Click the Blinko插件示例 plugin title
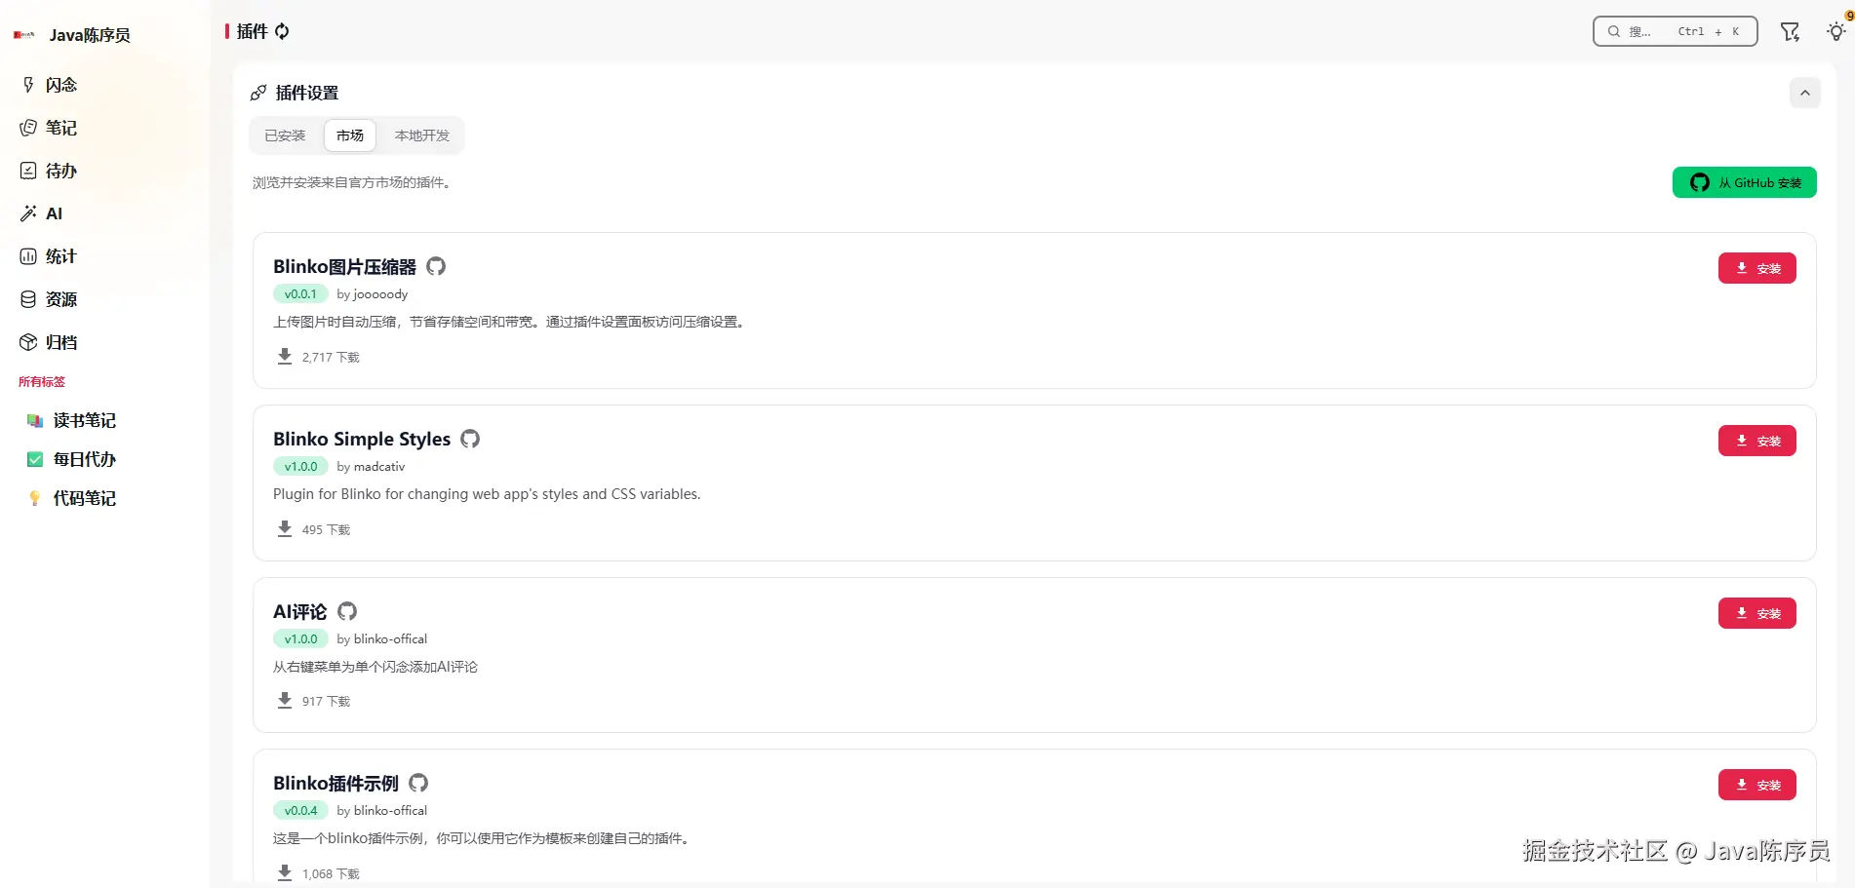 click(x=335, y=783)
